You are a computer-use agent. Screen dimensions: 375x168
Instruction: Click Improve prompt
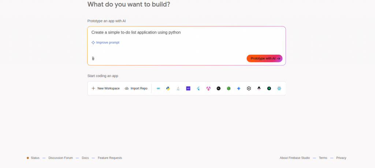point(105,42)
